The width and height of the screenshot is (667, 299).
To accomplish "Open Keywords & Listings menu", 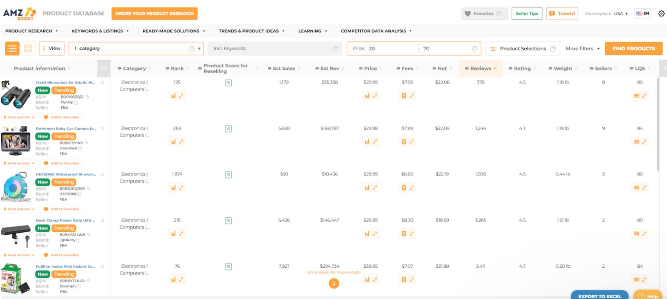I will point(100,31).
